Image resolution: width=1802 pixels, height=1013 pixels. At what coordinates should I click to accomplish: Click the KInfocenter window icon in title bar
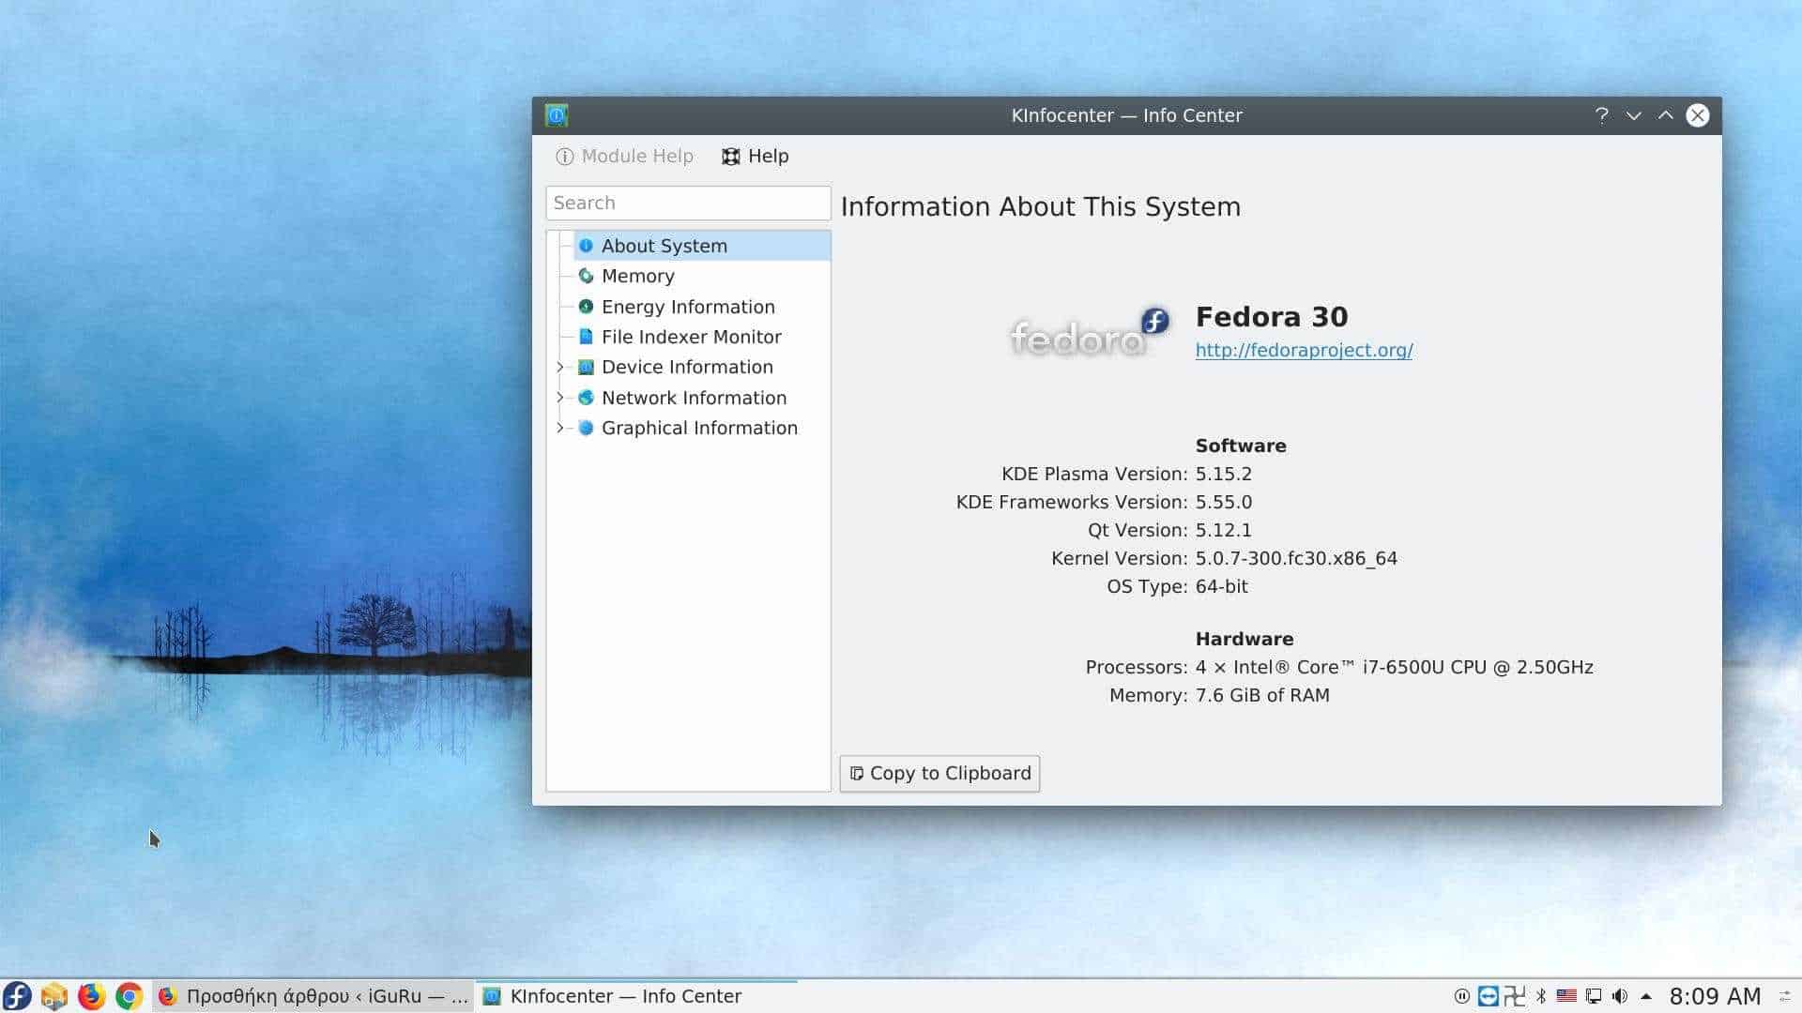557,115
